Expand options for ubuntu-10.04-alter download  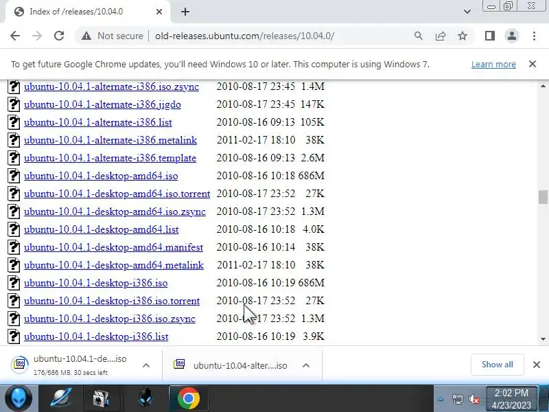pos(305,365)
